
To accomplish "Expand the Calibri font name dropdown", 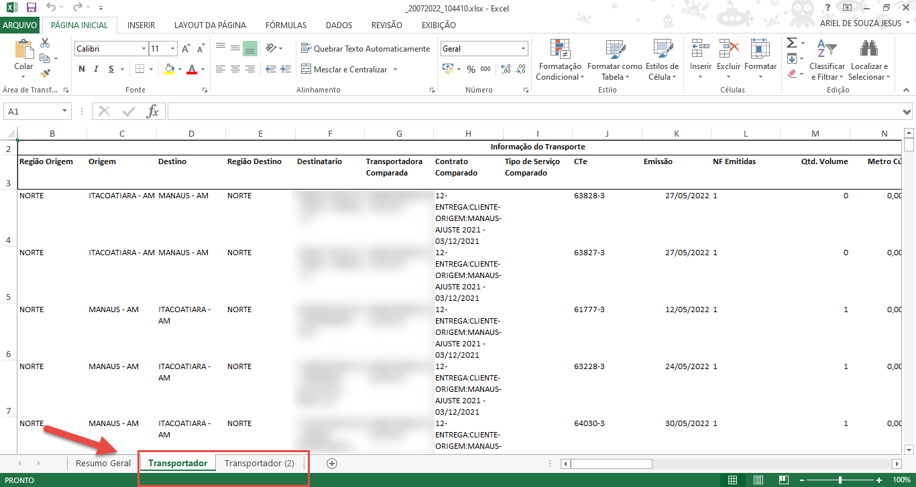I will point(144,49).
